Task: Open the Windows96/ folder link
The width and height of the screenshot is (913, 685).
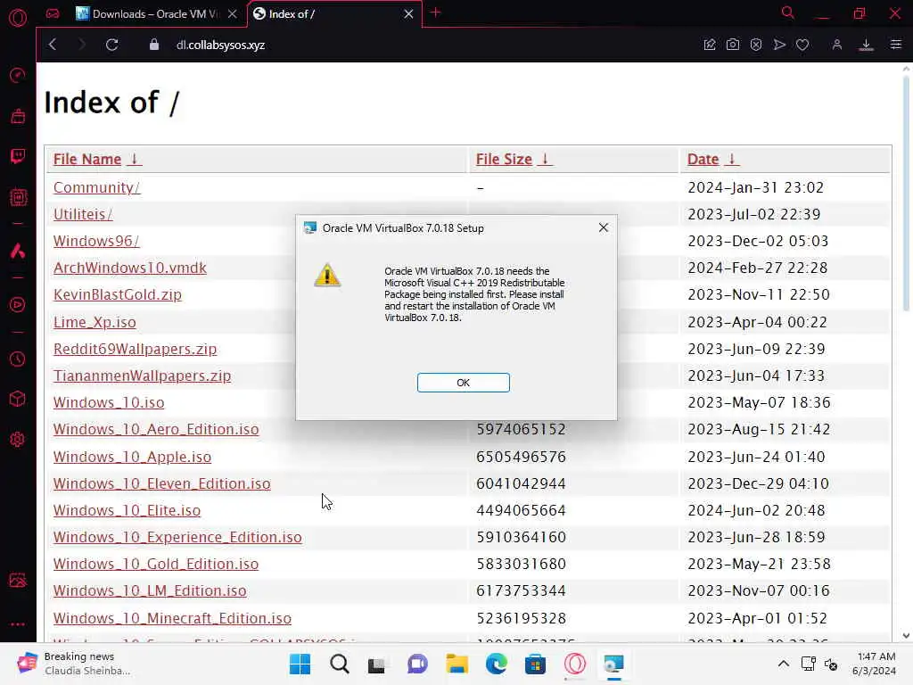Action: (96, 241)
